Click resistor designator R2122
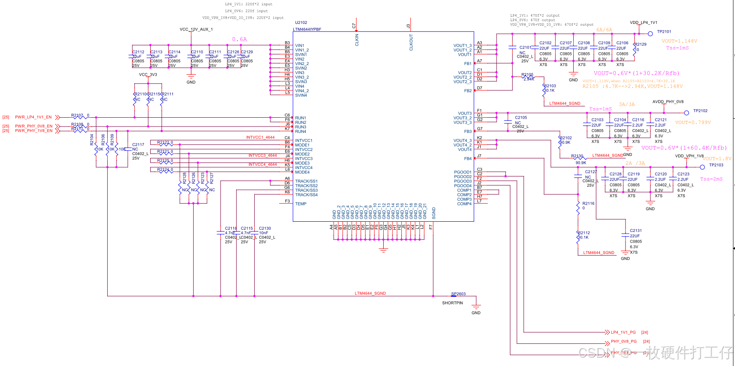The width and height of the screenshot is (735, 366). [163, 143]
